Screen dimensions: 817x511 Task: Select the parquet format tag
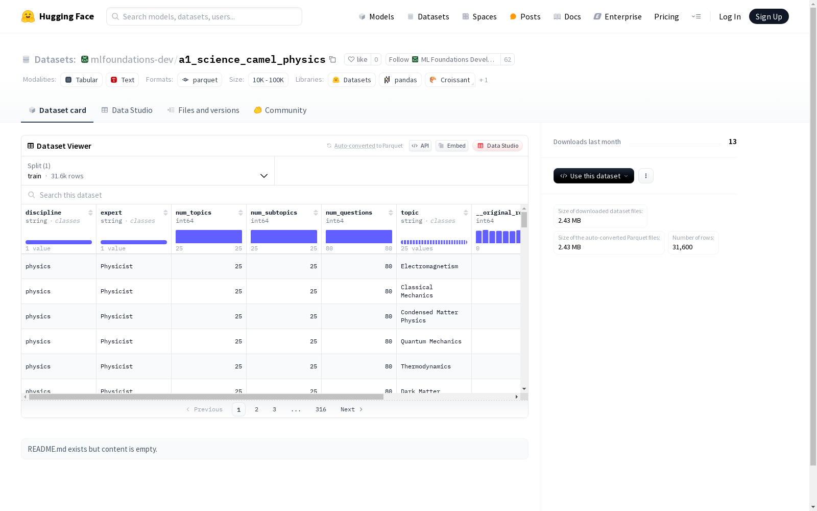(x=200, y=80)
